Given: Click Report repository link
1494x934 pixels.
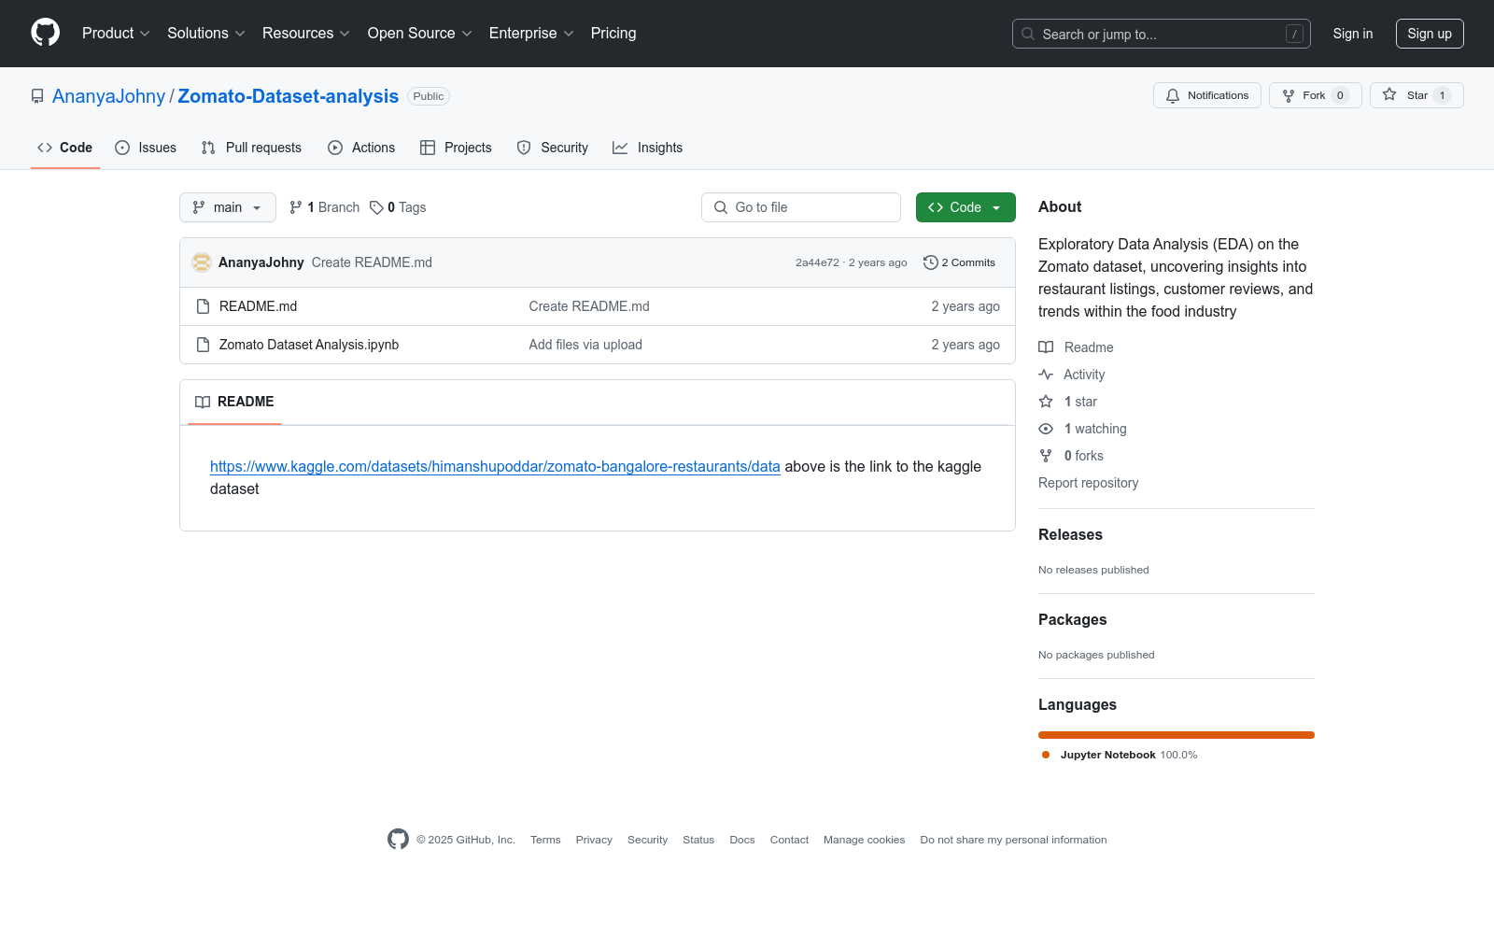Looking at the screenshot, I should (x=1089, y=483).
